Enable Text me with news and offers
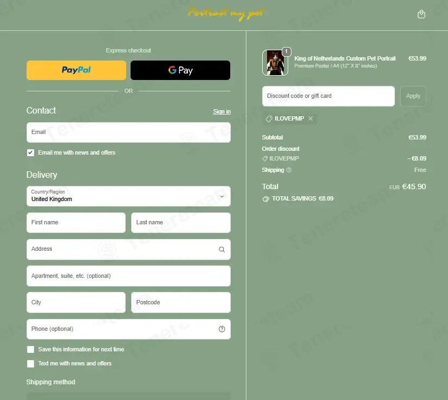This screenshot has height=400, width=448. [x=30, y=363]
